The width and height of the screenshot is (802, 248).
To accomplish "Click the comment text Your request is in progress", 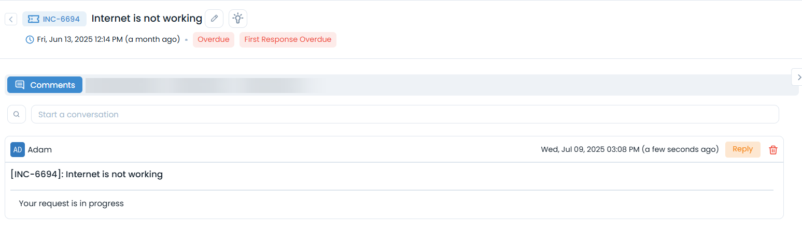I will coord(71,204).
